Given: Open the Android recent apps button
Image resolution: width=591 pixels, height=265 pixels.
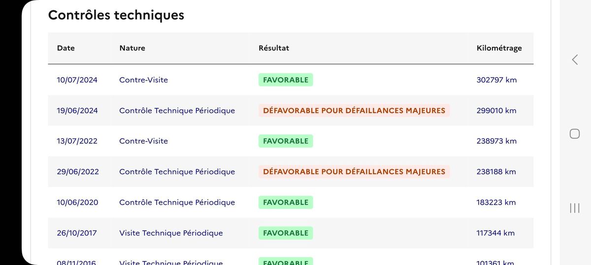Looking at the screenshot, I should point(575,208).
